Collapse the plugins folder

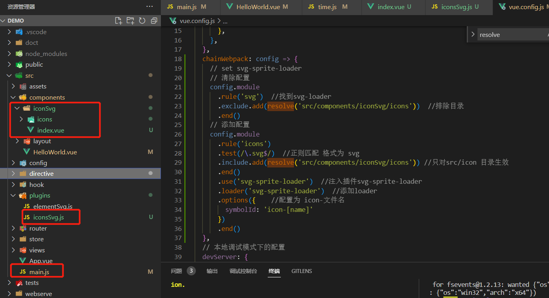tap(13, 195)
